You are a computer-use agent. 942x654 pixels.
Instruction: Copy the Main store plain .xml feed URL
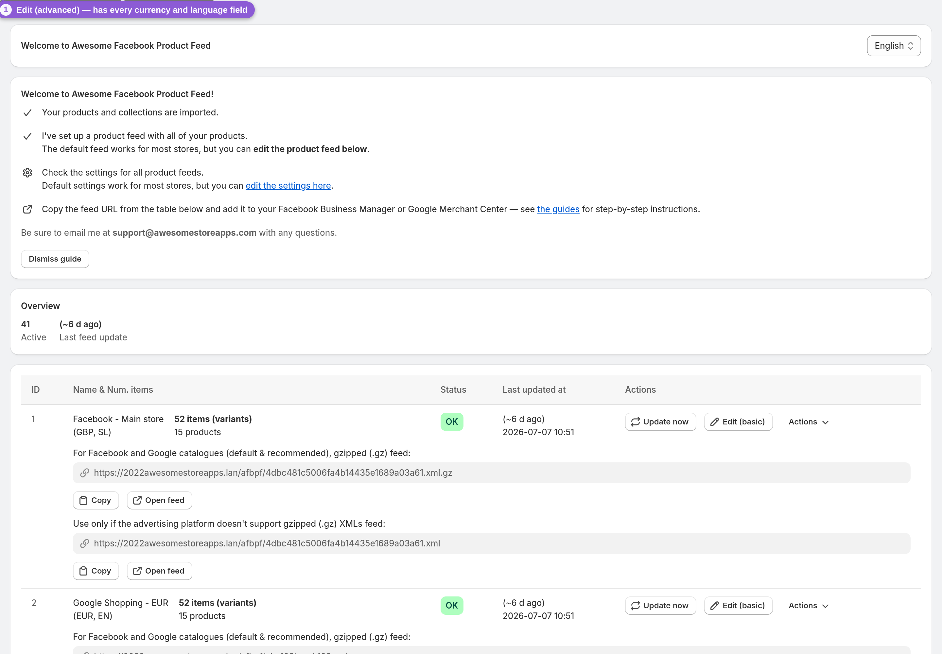[96, 571]
